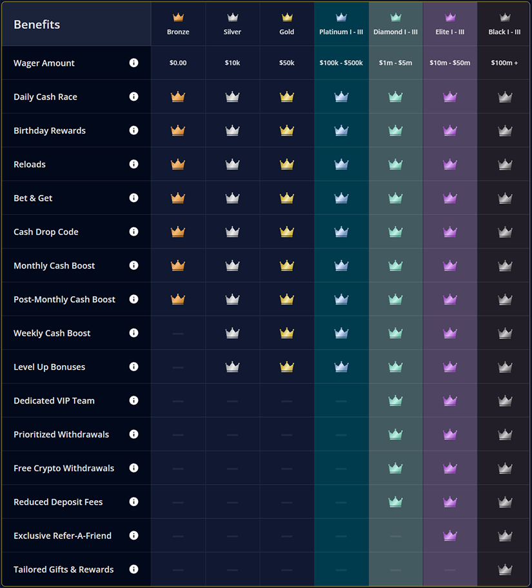Click the info icon beside Dedicated VIP Team

click(133, 400)
